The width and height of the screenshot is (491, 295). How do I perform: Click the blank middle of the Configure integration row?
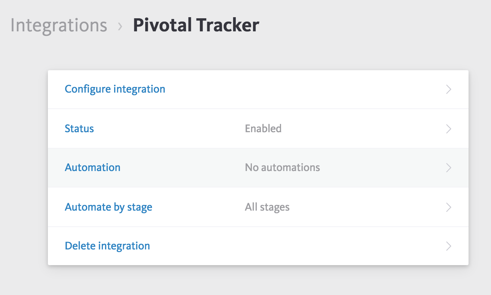[299, 90]
